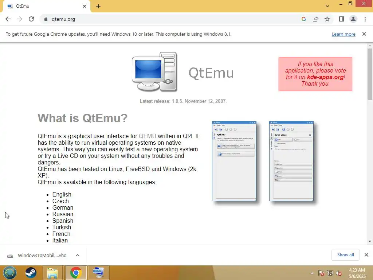Screen dimensions: 373x280
Task: Open a new tab with the plus button
Action: 98,6
